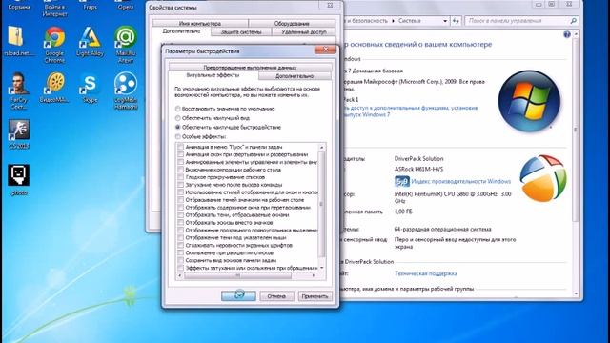This screenshot has width=610, height=343.
Task: Click the Применить button
Action: (x=315, y=296)
